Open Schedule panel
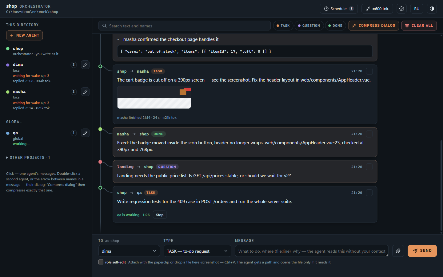The height and width of the screenshot is (277, 443). [x=339, y=9]
